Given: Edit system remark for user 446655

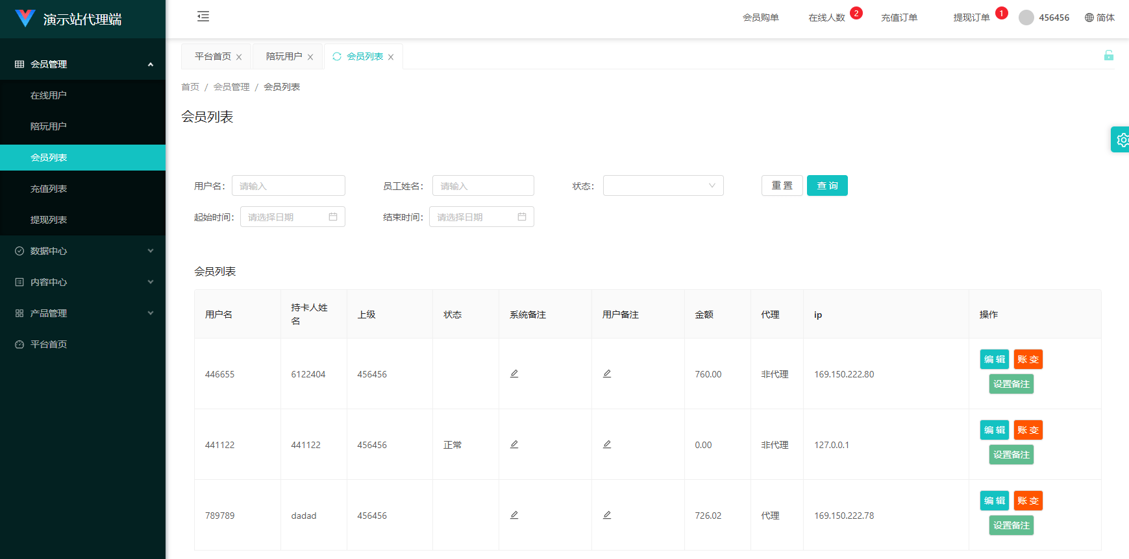Looking at the screenshot, I should pyautogui.click(x=514, y=374).
